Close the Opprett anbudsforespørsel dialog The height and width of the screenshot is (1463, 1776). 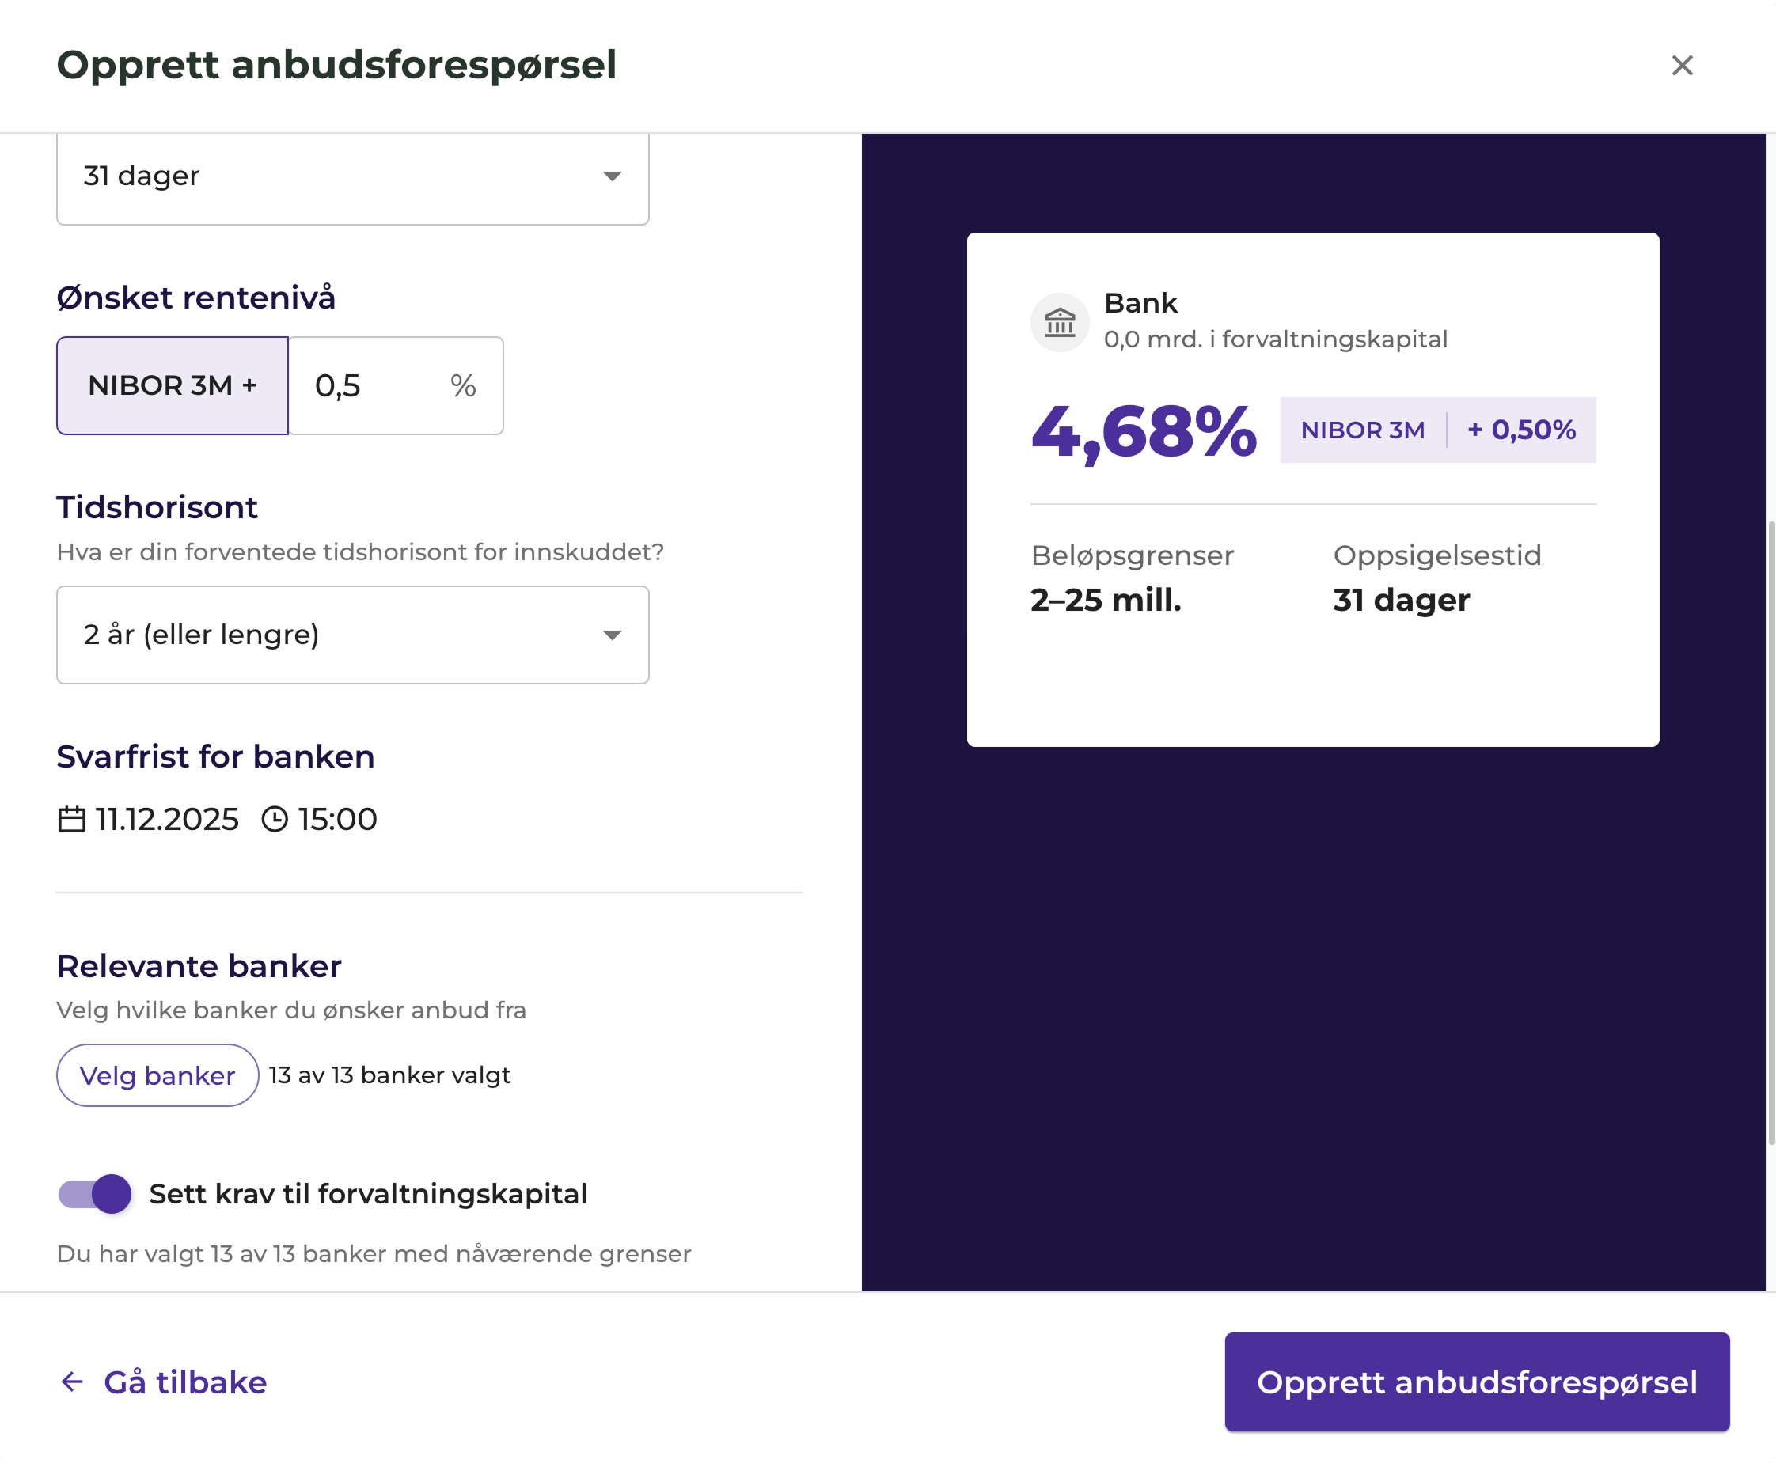tap(1682, 65)
